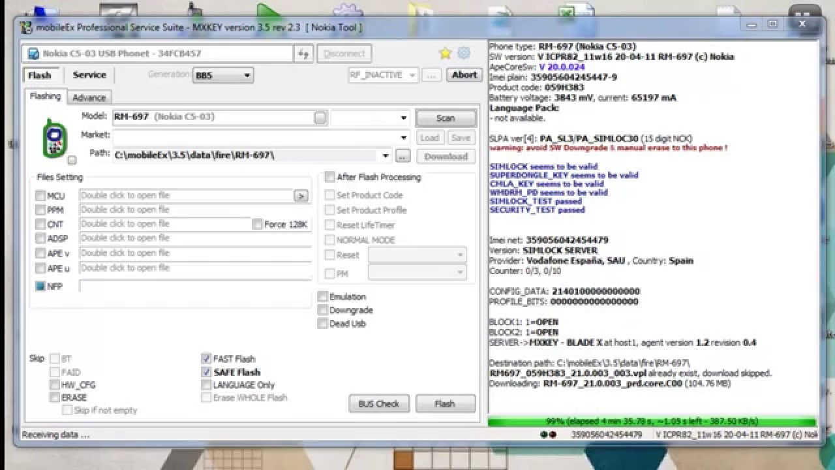Tick the CNT file checkbox
The image size is (835, 470).
point(40,225)
